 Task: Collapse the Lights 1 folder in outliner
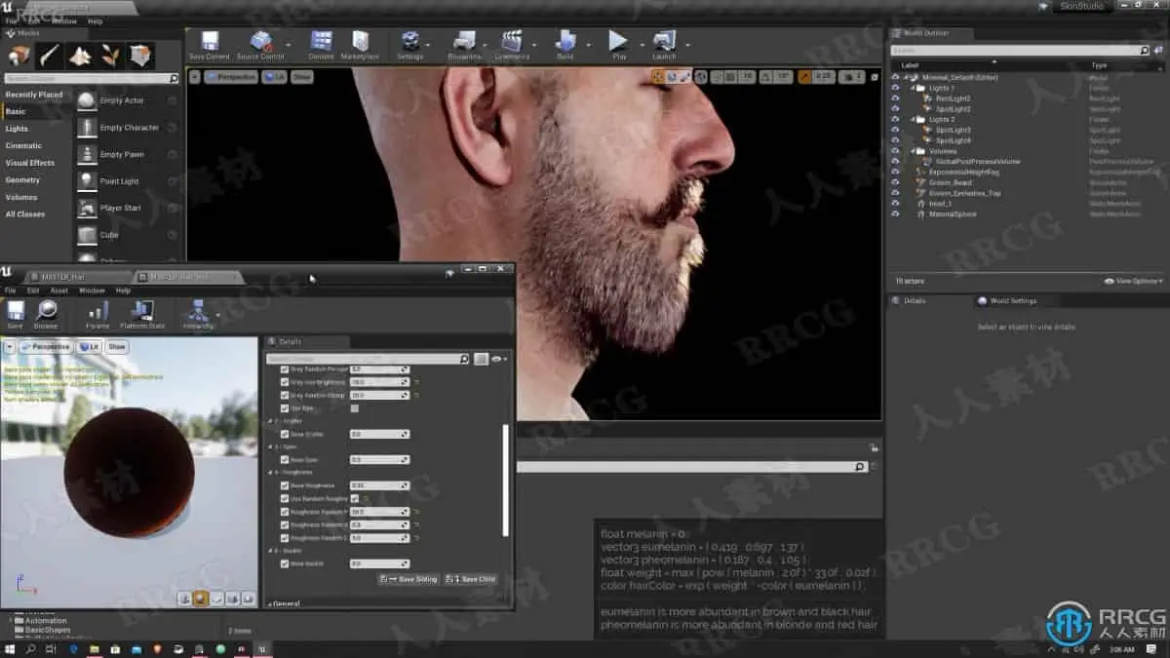(914, 88)
